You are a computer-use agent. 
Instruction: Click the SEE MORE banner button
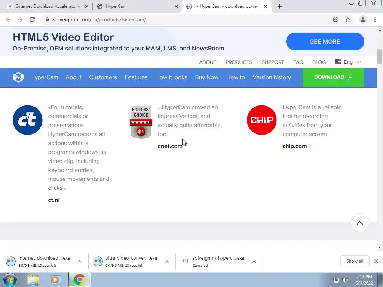point(325,41)
